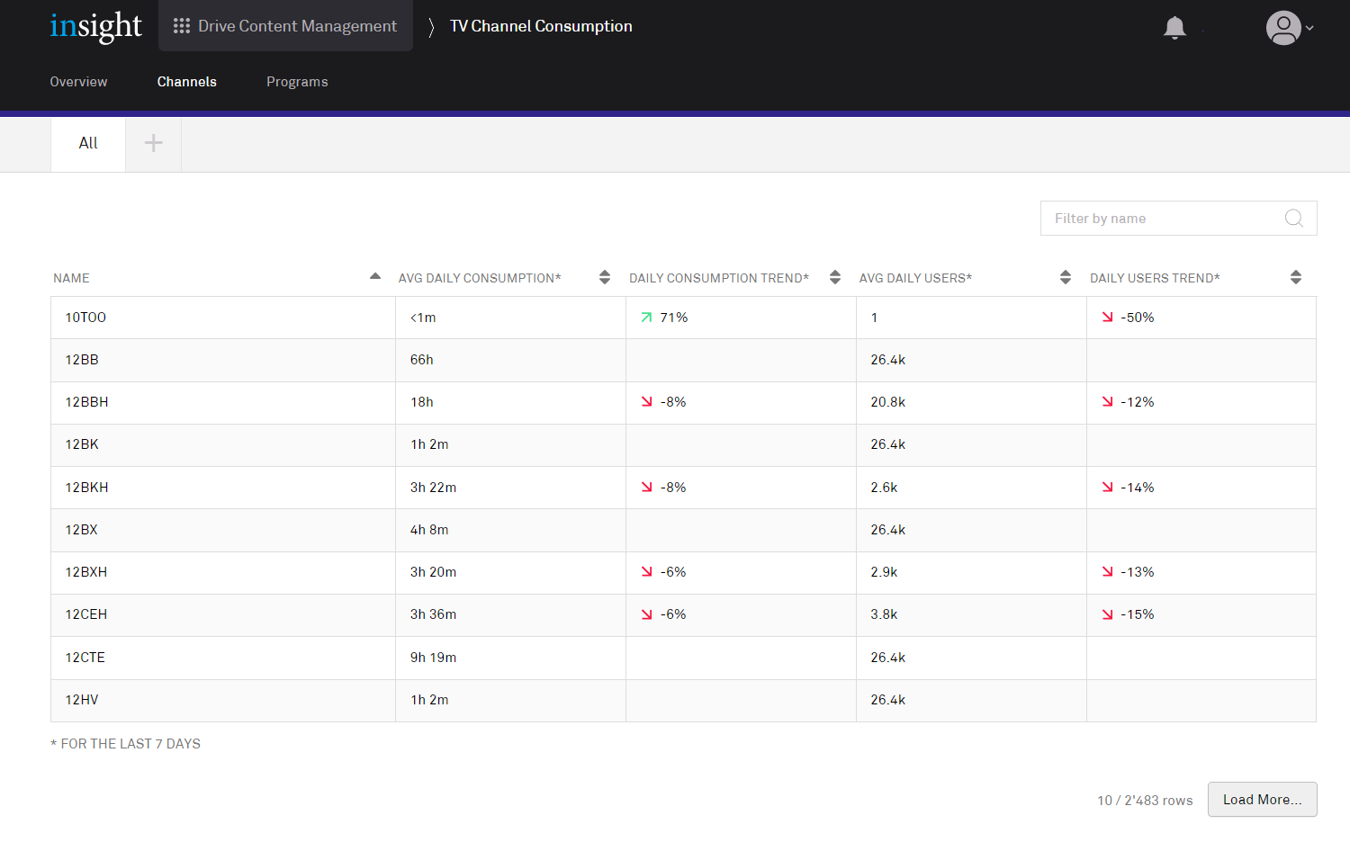Click the insight logo
The width and height of the screenshot is (1350, 860).
coord(95,27)
